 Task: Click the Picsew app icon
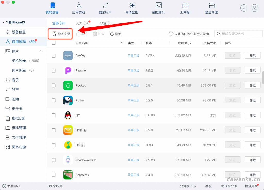tap(68, 70)
